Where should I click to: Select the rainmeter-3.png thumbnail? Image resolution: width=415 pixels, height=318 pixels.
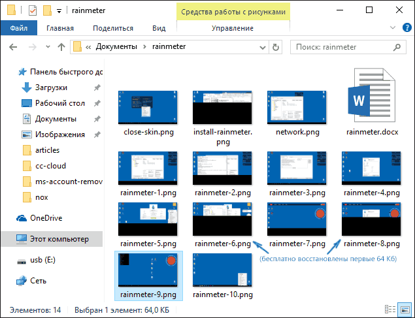coord(297,168)
